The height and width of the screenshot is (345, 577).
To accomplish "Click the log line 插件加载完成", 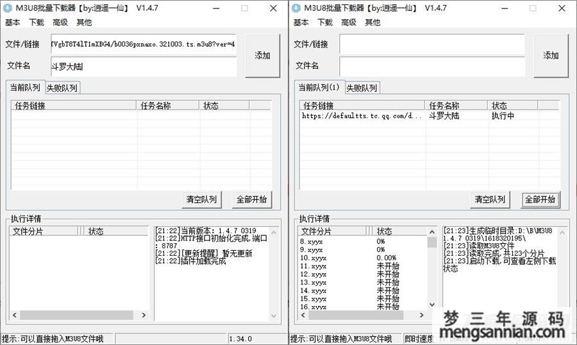I will click(x=190, y=262).
